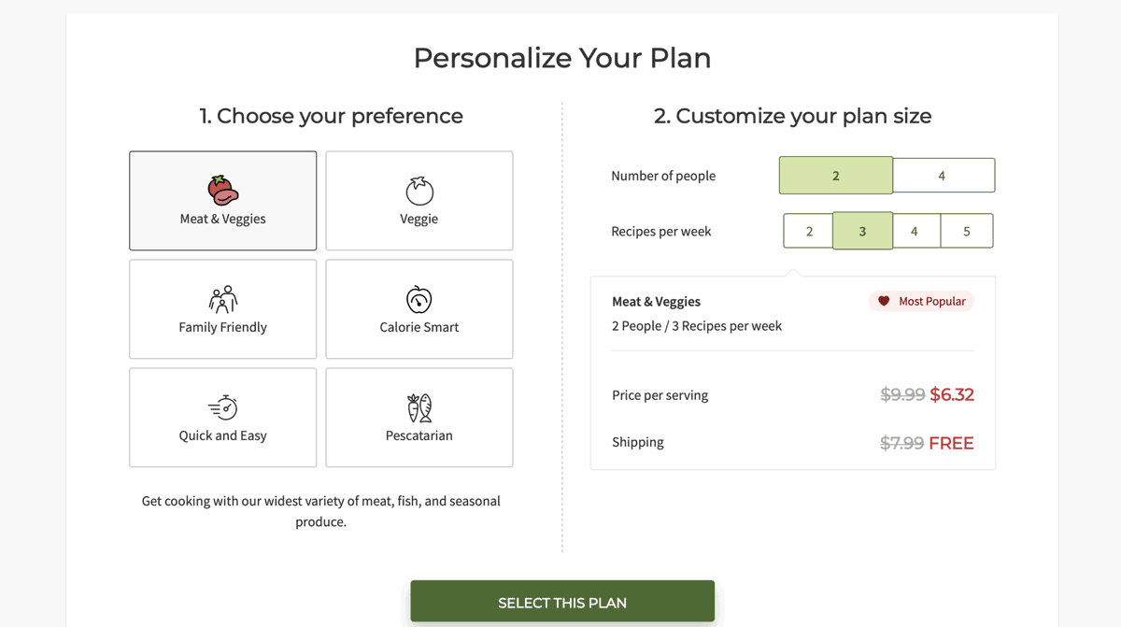Click the Calorie Smart apple gauge icon
Image resolution: width=1121 pixels, height=627 pixels.
coord(419,299)
